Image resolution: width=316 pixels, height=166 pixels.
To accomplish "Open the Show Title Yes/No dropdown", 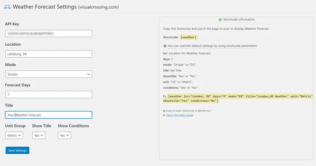I will [39, 135].
